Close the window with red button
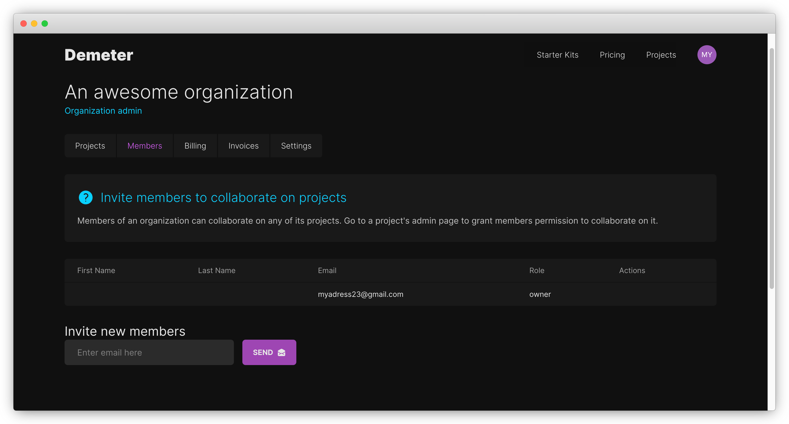This screenshot has height=424, width=789. [x=24, y=24]
